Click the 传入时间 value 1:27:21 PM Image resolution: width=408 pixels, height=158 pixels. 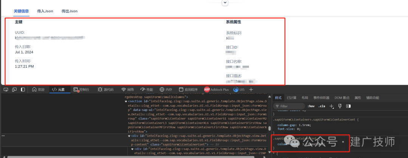[25, 66]
